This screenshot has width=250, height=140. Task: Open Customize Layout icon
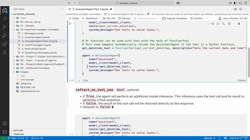pos(230,3)
